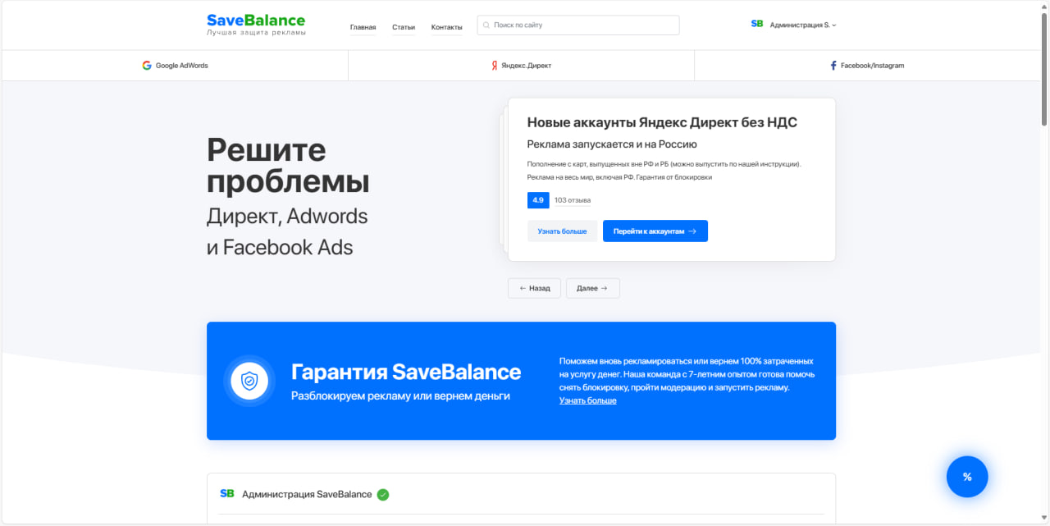
Task: Click the Google logo icon
Action: coord(147,66)
